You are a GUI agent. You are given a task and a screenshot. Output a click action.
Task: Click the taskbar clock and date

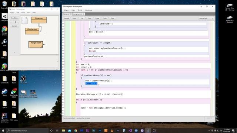(x=226, y=130)
